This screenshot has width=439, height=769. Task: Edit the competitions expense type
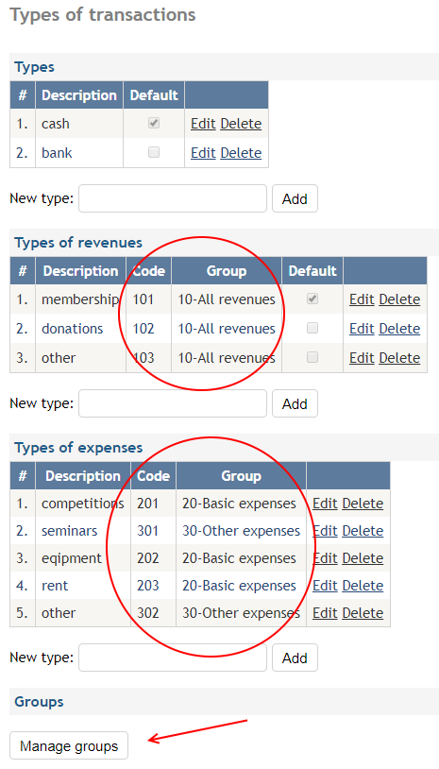coord(326,504)
